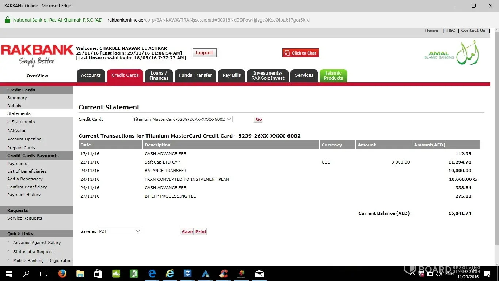
Task: Open Confirm Beneficiary
Action: coord(27,187)
